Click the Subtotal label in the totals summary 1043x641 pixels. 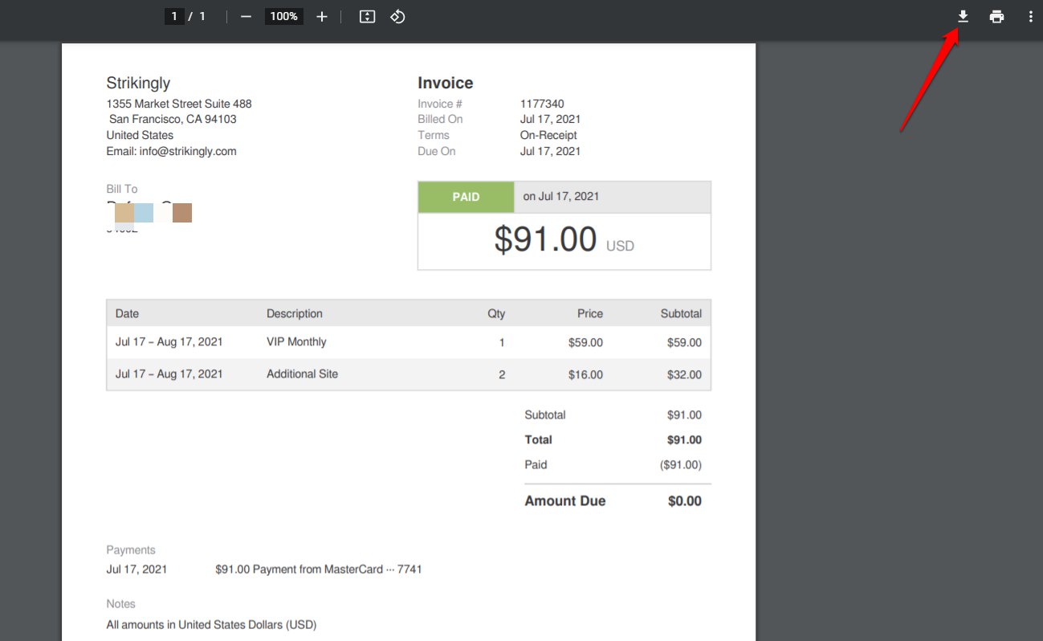point(545,414)
